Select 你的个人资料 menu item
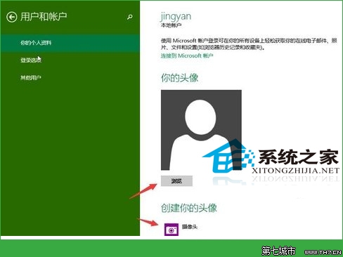This screenshot has height=257, width=343. pos(70,43)
